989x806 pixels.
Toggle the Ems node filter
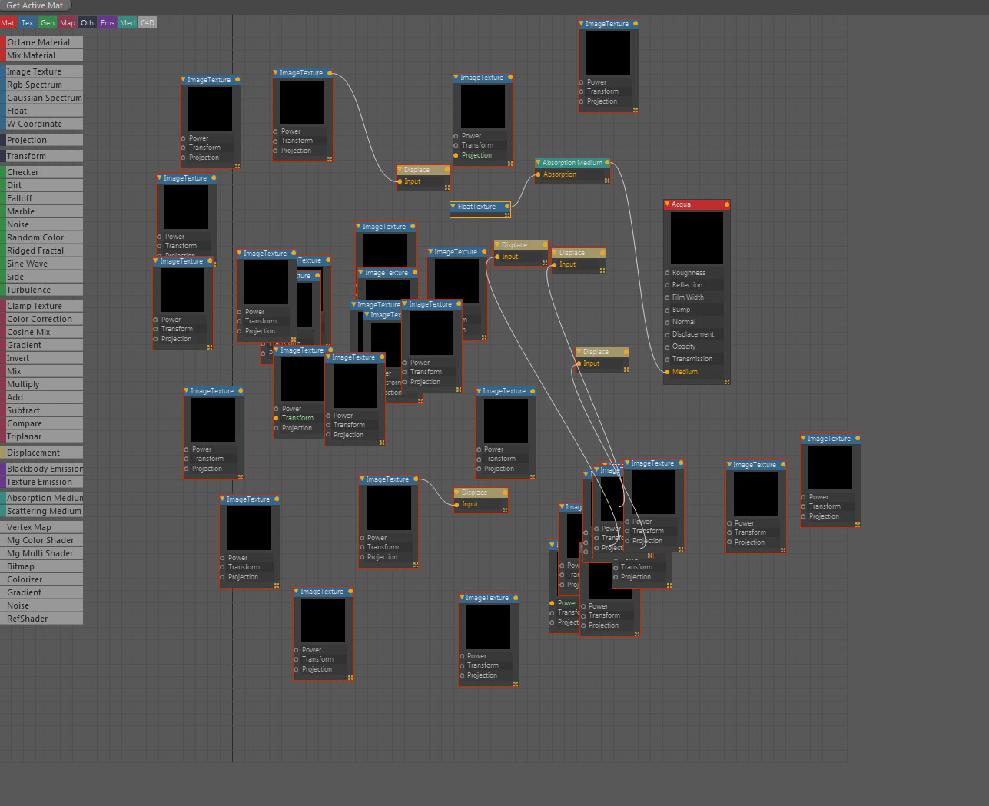(108, 23)
